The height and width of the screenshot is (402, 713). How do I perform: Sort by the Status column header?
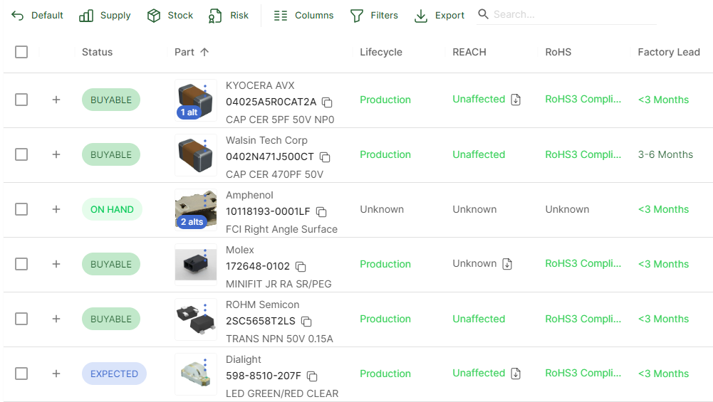click(97, 52)
